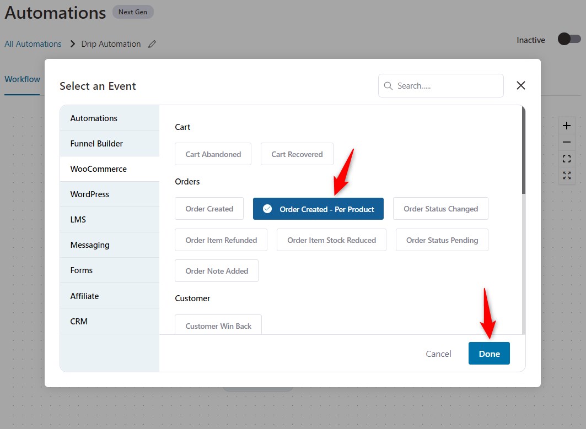Select the Affiliate category
586x429 pixels.
[110, 296]
